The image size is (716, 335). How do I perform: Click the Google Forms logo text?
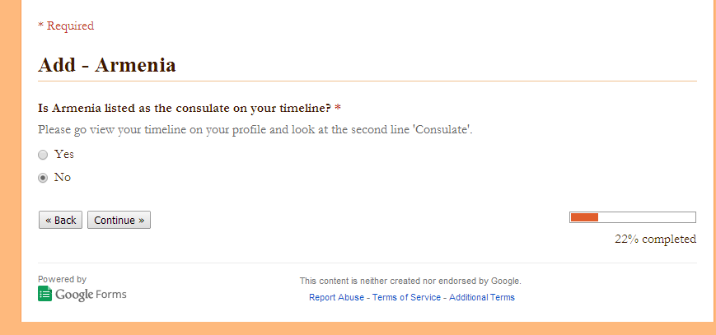[91, 295]
